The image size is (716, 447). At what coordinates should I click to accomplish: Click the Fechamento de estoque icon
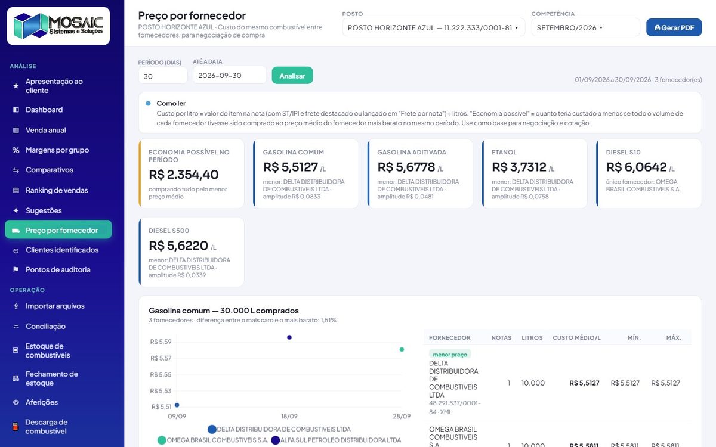click(16, 378)
